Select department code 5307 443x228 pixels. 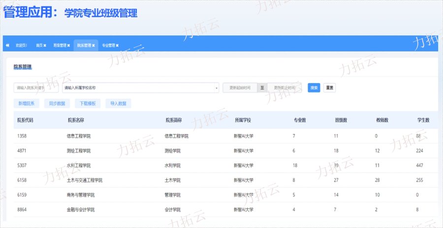[x=22, y=166]
